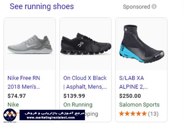Image resolution: width=184 pixels, height=123 pixels.
Task: Open the See running shoes heading link
Action: pos(42,6)
